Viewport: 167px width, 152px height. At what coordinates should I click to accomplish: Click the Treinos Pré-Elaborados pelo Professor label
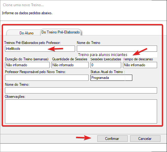(32, 43)
